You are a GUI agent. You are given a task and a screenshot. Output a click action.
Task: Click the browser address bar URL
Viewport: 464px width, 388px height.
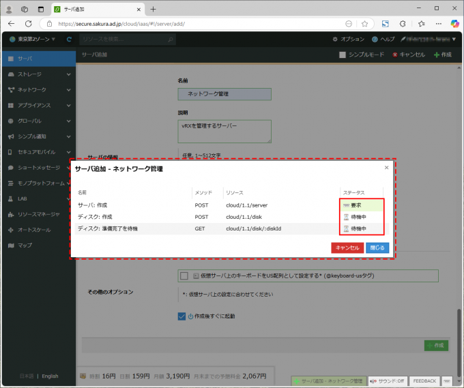pos(121,24)
